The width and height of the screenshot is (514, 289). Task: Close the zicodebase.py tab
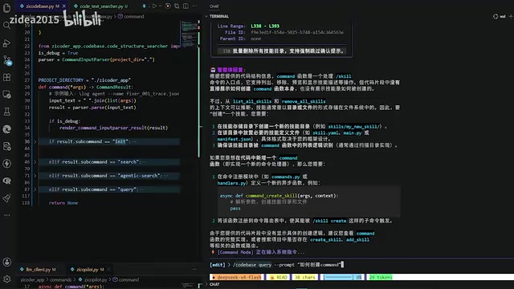pyautogui.click(x=64, y=6)
